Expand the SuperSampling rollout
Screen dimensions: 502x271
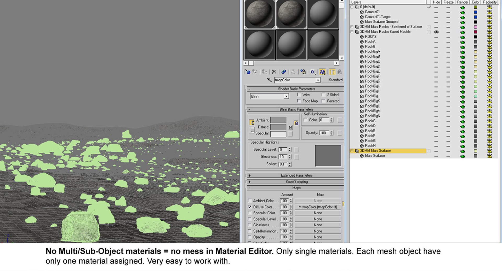coord(295,182)
